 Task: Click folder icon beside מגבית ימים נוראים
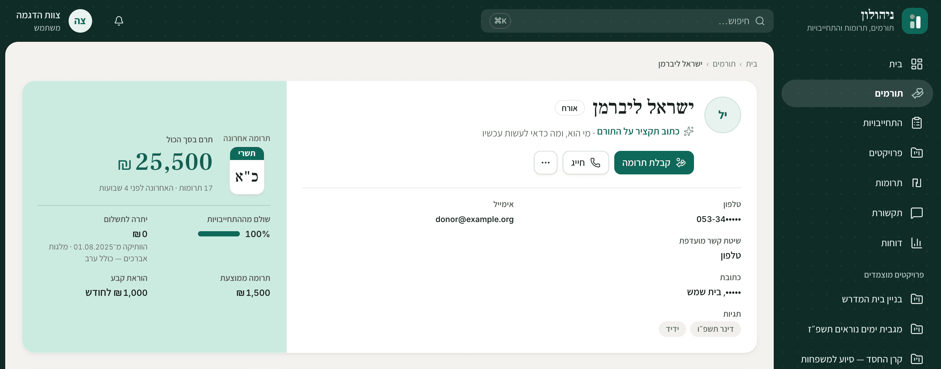point(916,329)
